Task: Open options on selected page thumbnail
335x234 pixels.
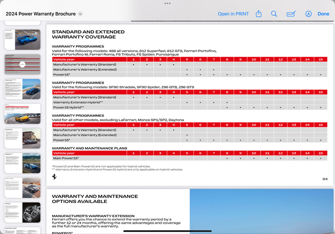Action: [x=22, y=64]
